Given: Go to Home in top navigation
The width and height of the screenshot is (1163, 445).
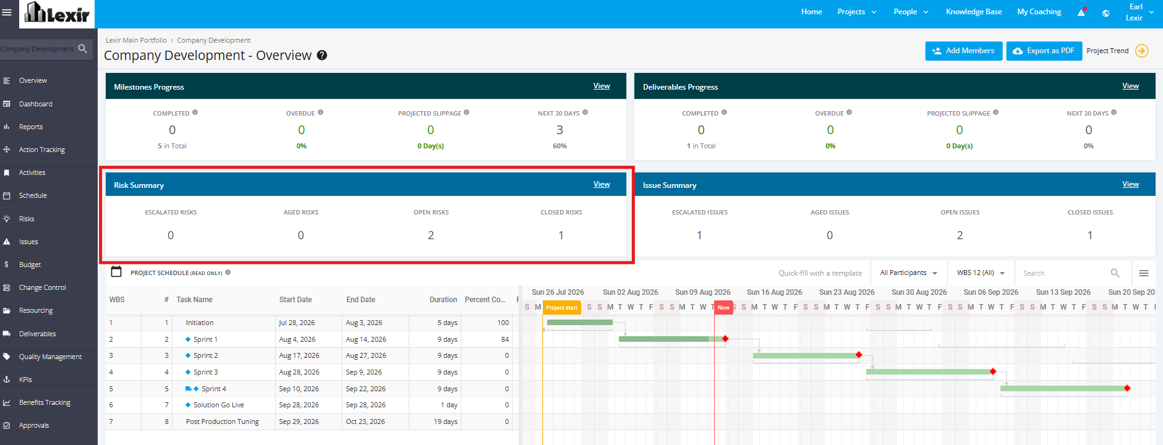Looking at the screenshot, I should [x=811, y=12].
